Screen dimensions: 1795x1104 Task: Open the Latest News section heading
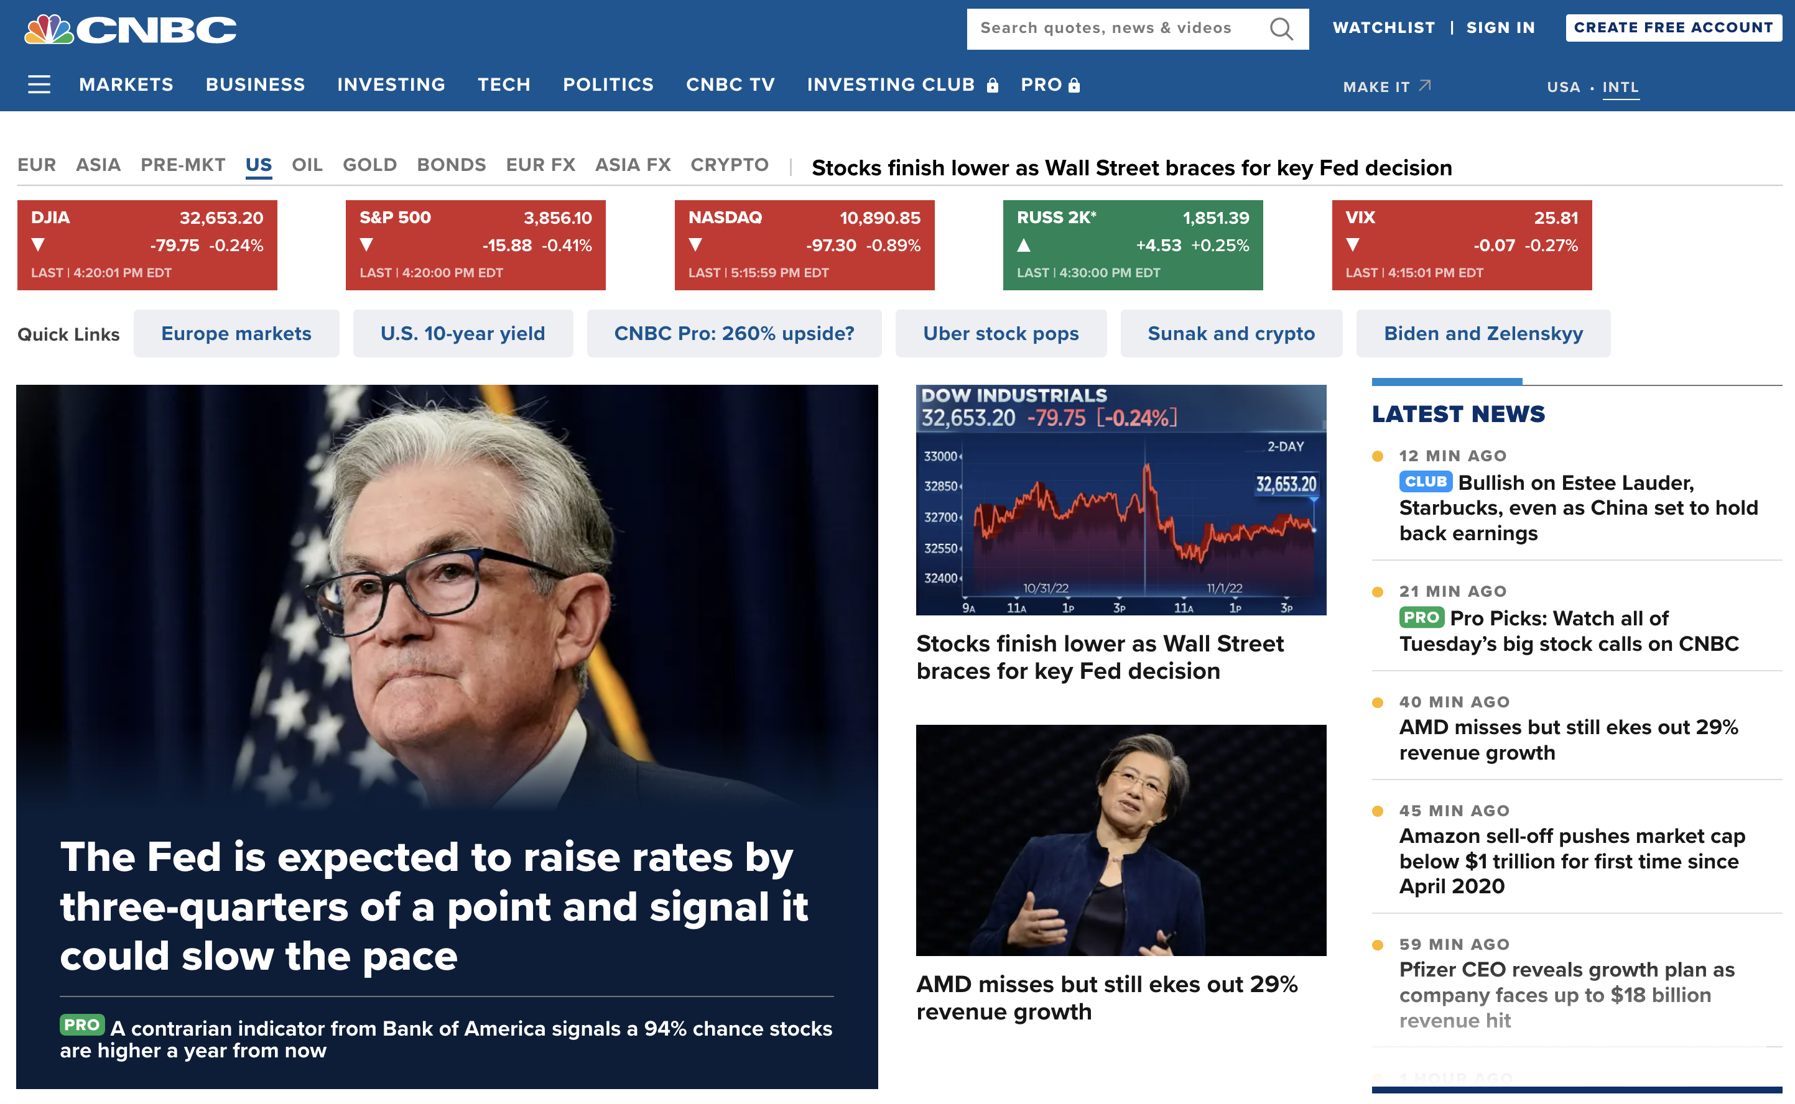point(1459,414)
